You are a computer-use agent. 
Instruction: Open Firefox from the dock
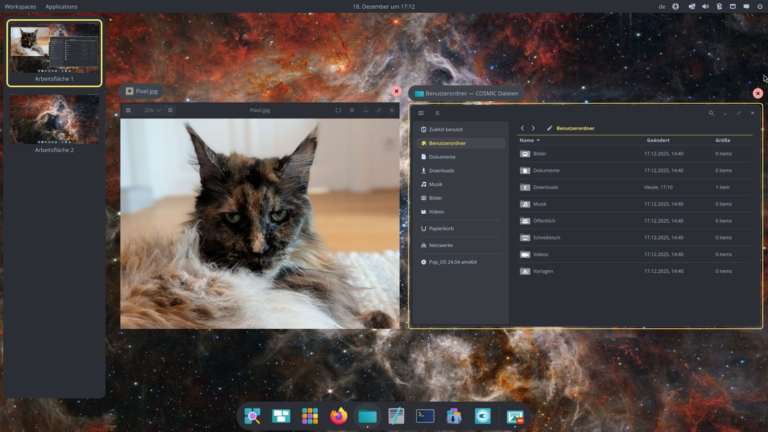coord(339,416)
